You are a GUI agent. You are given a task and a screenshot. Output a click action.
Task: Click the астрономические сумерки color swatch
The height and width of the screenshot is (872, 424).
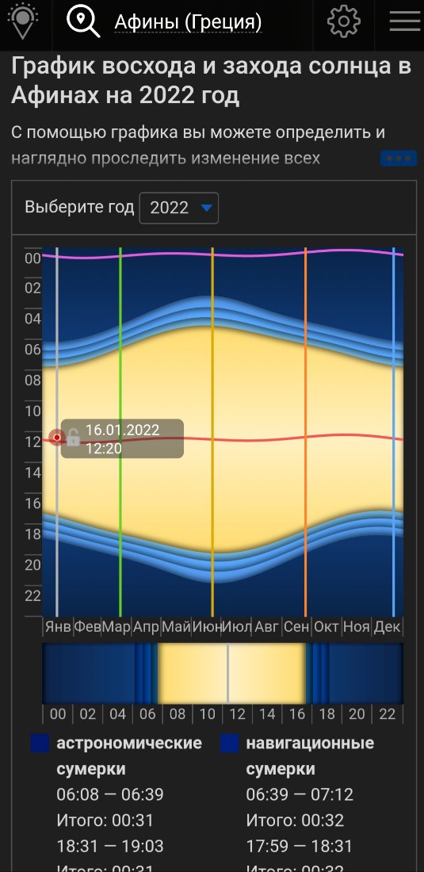click(x=40, y=744)
